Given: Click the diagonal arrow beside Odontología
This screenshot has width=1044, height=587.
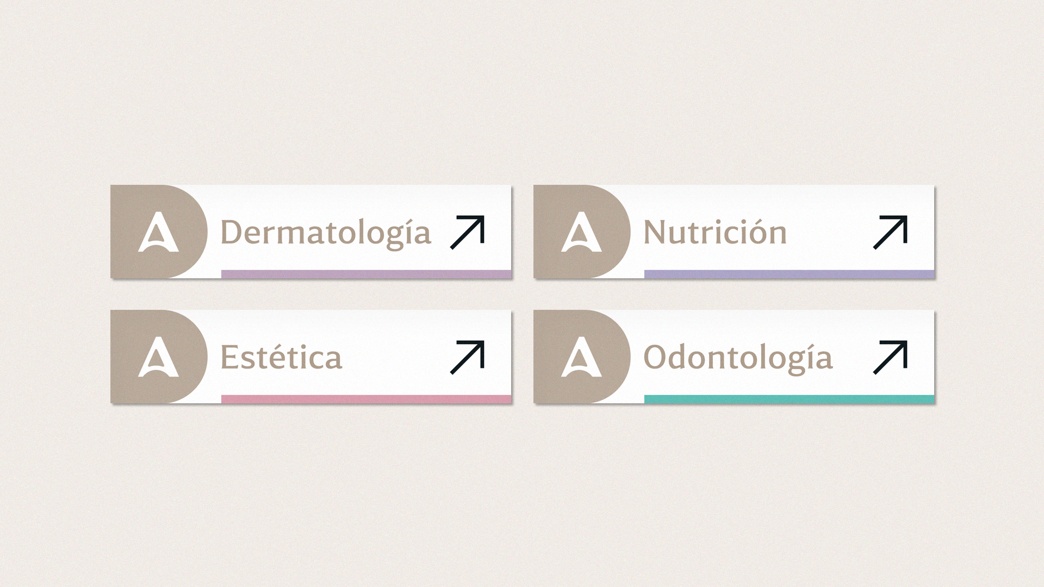Looking at the screenshot, I should 891,357.
